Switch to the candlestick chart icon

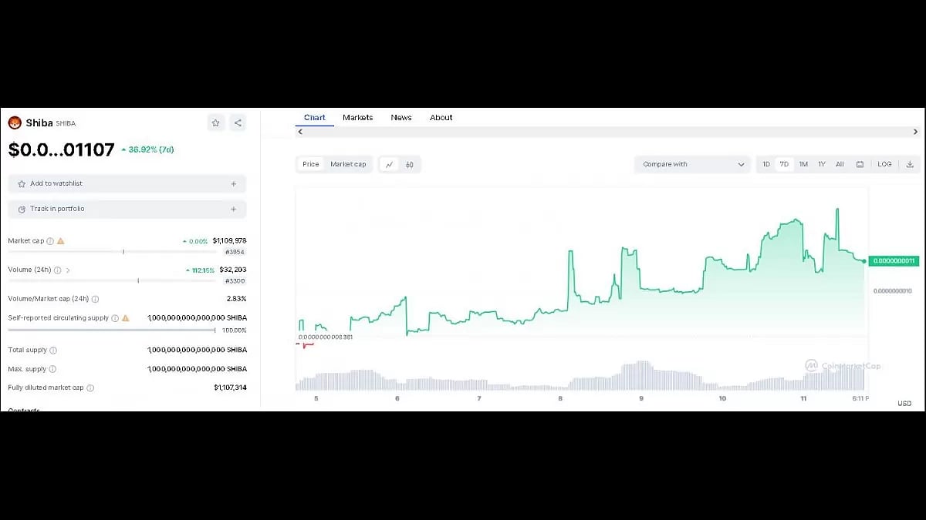[x=410, y=164]
